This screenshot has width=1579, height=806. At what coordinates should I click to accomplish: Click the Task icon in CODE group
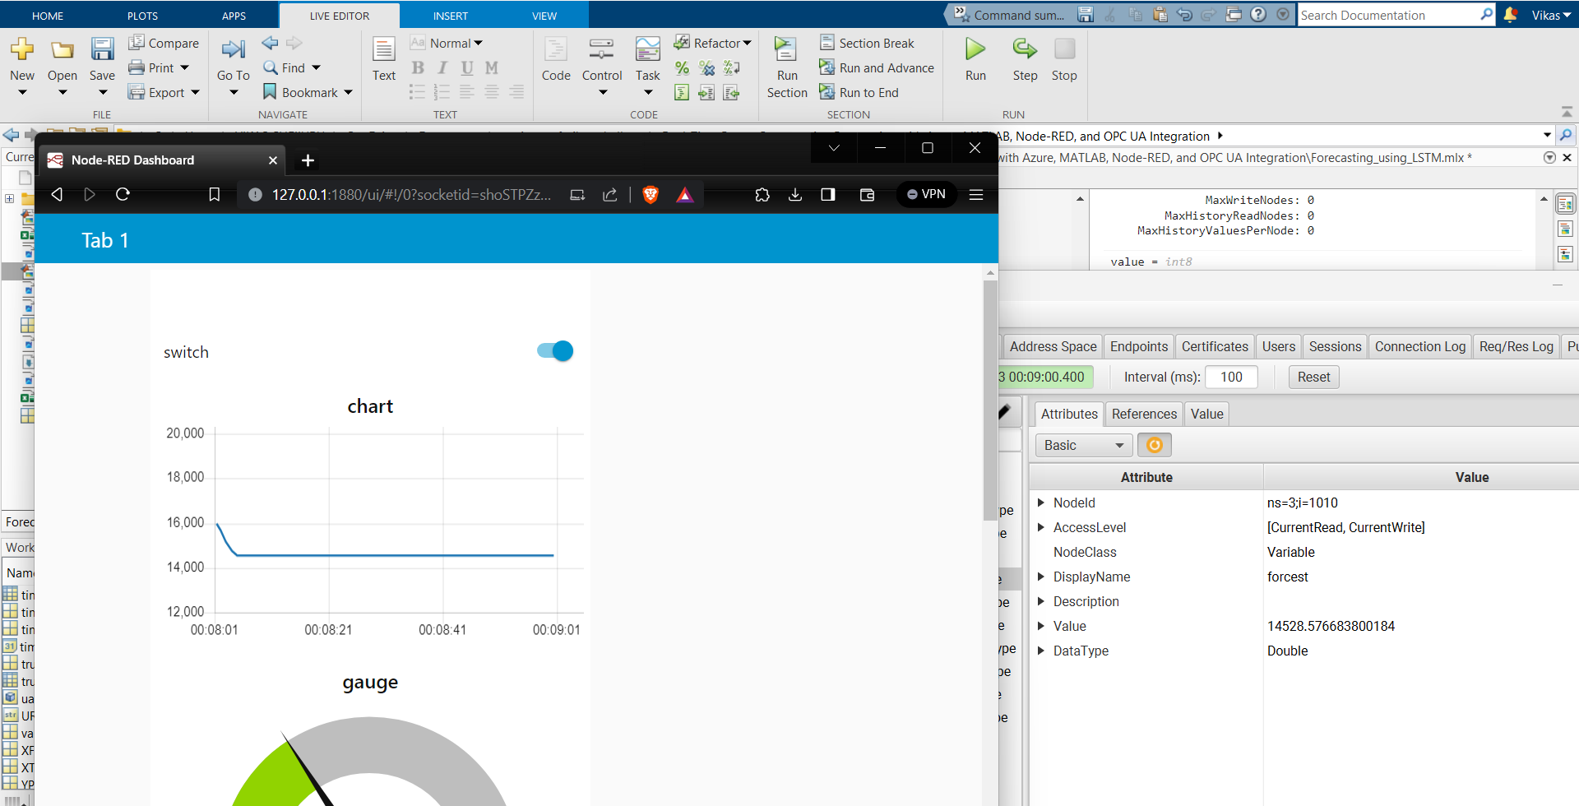(x=648, y=49)
